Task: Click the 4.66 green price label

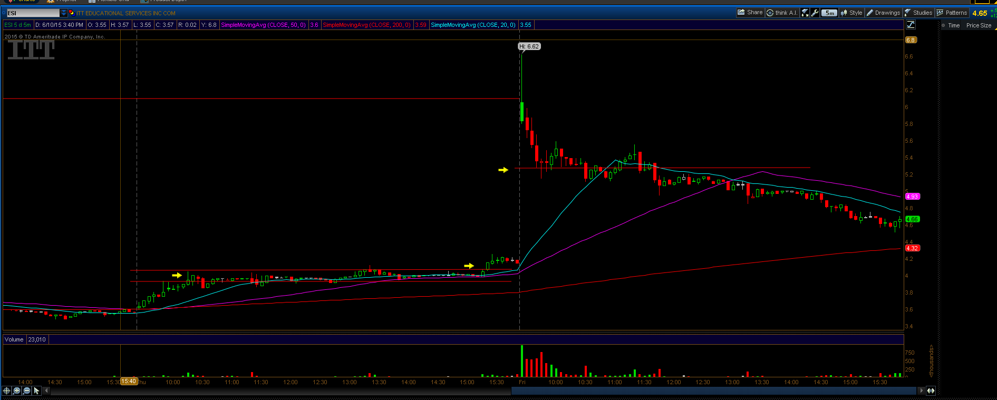Action: pos(912,219)
